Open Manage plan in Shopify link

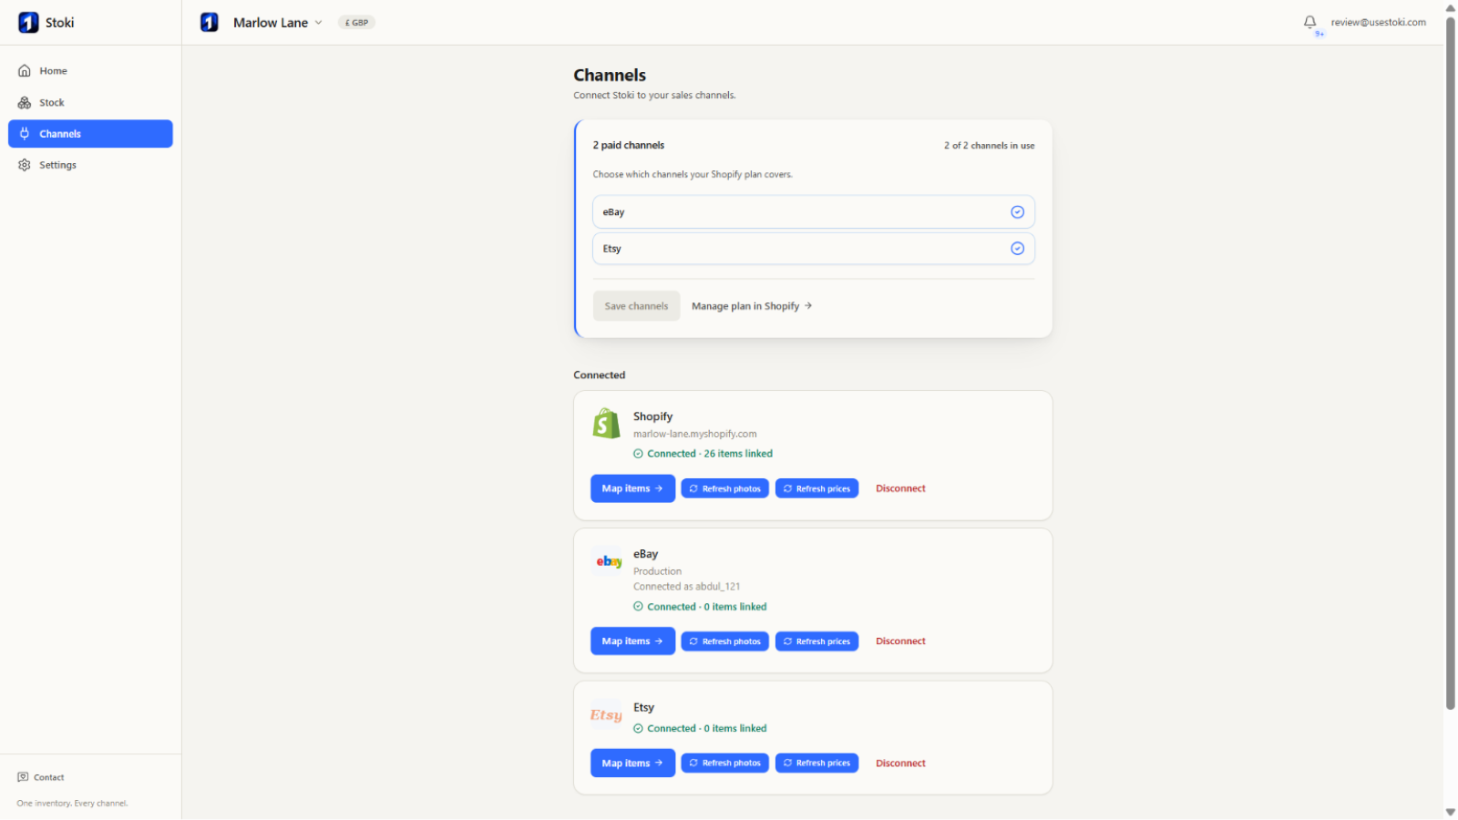(x=752, y=306)
